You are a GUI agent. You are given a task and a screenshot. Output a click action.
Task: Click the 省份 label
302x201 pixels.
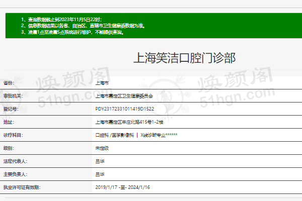click(x=9, y=83)
